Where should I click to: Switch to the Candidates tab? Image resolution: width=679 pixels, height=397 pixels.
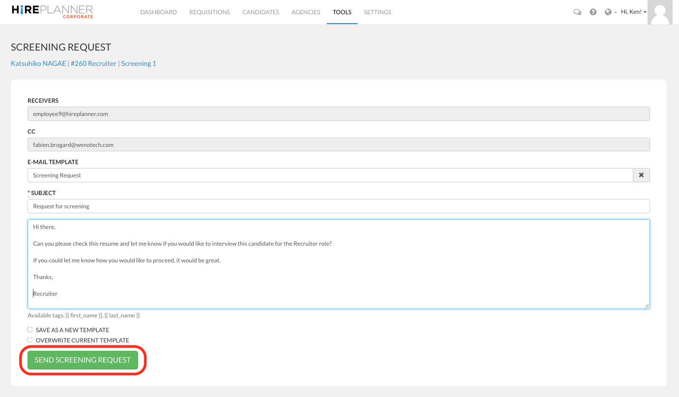260,12
